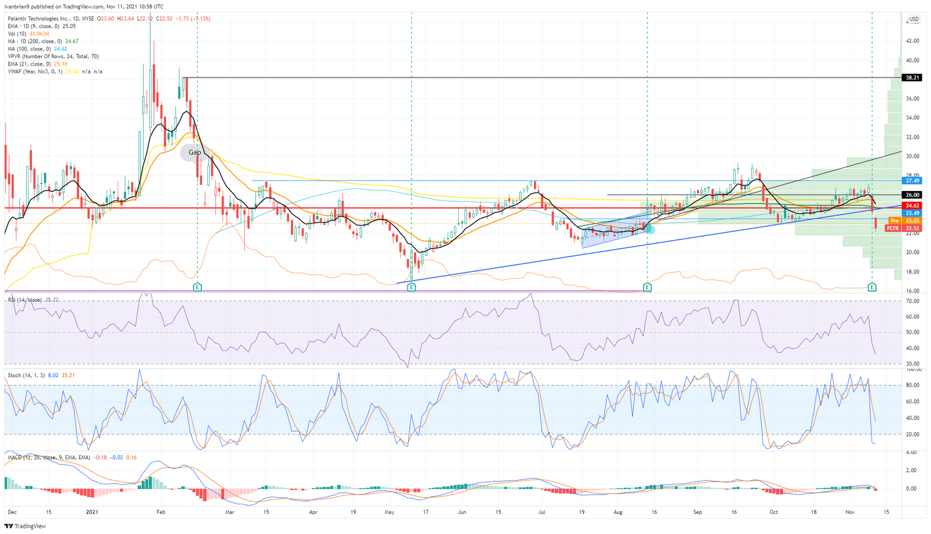Click the green 24.67 MA value
This screenshot has height=534, width=931.
tap(72, 41)
